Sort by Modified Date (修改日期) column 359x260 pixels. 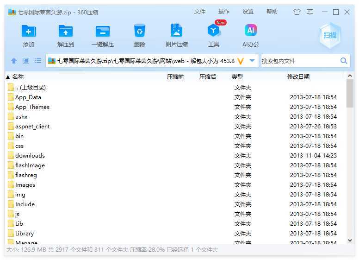click(x=298, y=77)
